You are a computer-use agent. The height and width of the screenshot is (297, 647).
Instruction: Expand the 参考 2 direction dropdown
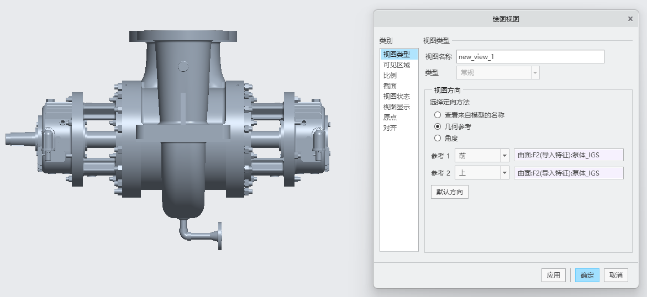click(504, 173)
